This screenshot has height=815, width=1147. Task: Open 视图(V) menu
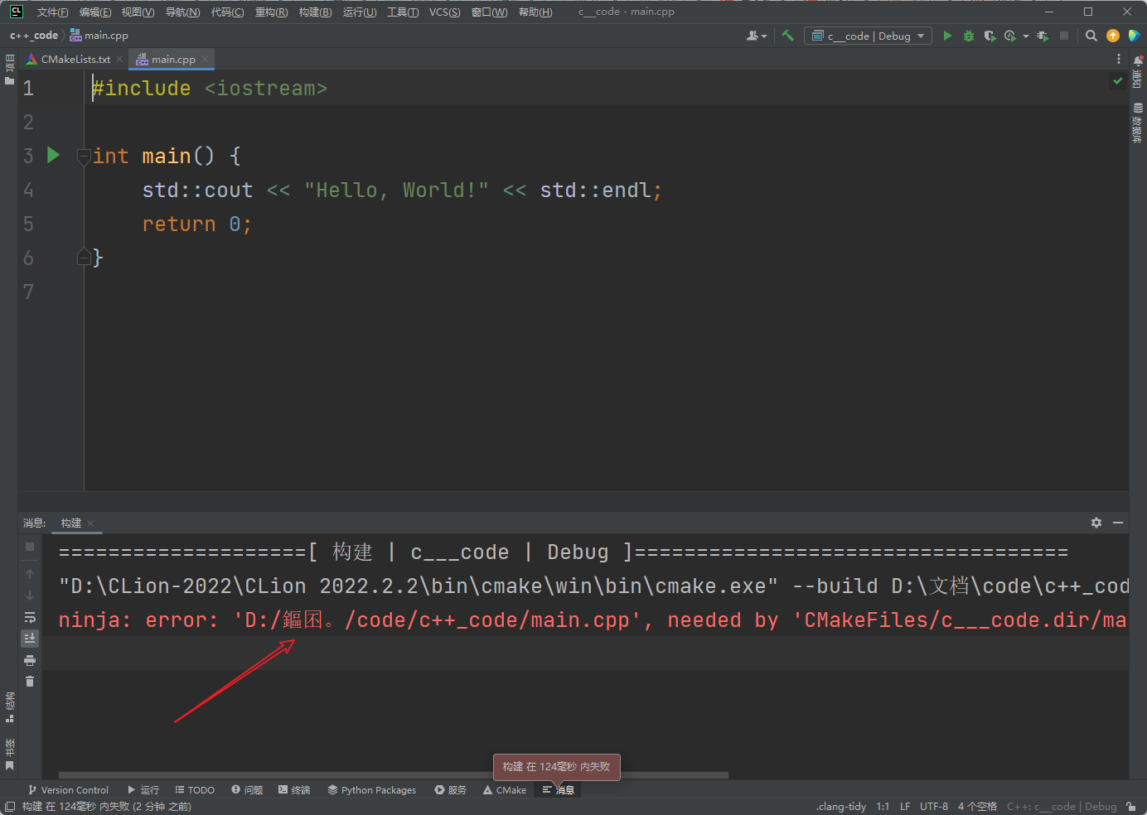(x=138, y=12)
